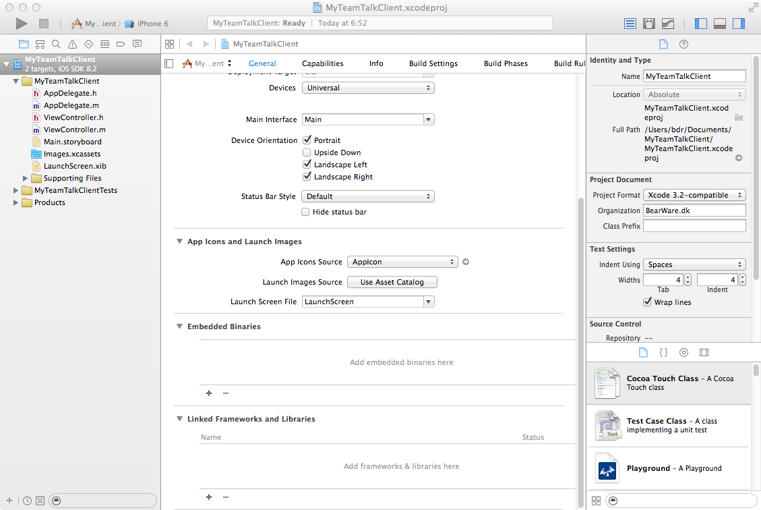Switch to the Build Settings tab

(433, 63)
